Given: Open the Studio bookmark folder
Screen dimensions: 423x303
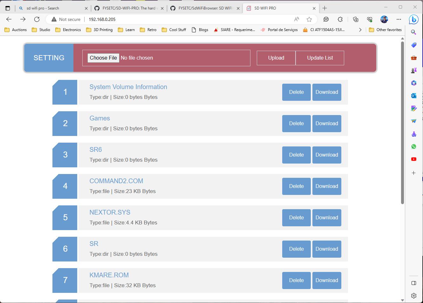Looking at the screenshot, I should click(41, 30).
